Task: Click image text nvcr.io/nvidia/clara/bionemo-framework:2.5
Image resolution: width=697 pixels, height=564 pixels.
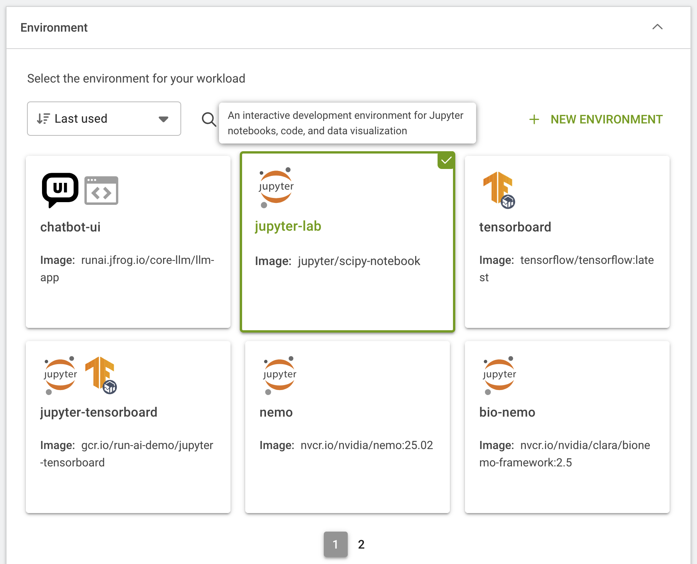Action: click(565, 454)
